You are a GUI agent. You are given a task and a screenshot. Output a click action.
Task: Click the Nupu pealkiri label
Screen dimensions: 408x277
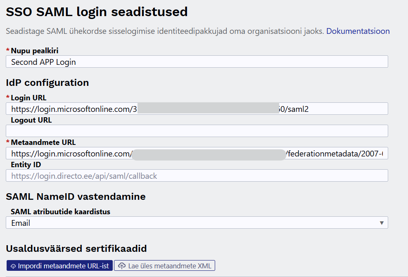tap(35, 50)
